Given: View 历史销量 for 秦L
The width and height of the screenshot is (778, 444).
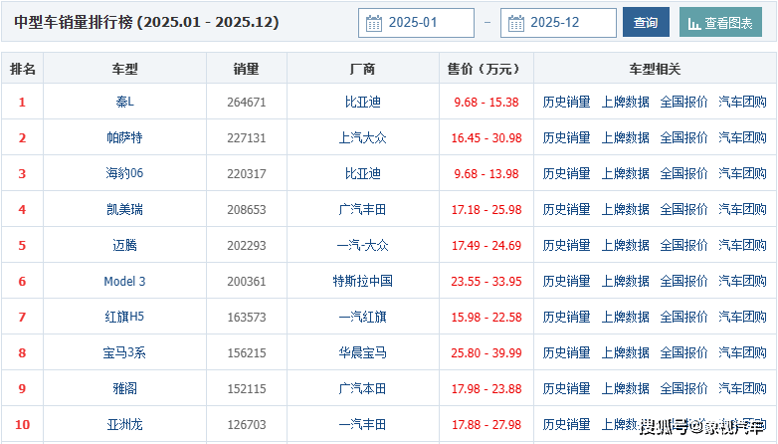Looking at the screenshot, I should (566, 102).
